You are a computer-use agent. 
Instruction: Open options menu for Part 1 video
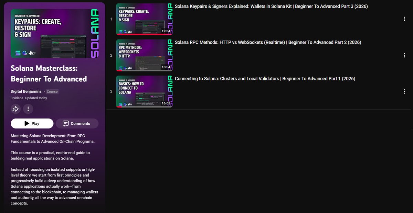[x=404, y=91]
